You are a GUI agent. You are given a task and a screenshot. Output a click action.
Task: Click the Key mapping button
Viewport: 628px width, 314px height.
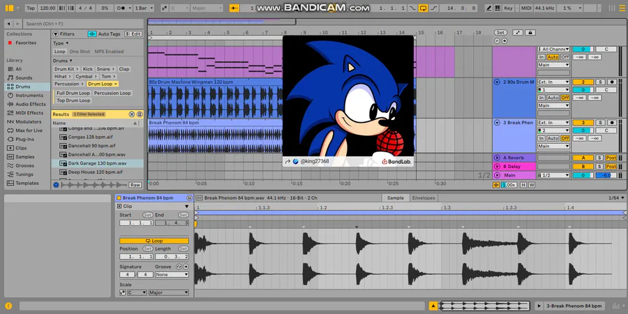[x=508, y=8]
